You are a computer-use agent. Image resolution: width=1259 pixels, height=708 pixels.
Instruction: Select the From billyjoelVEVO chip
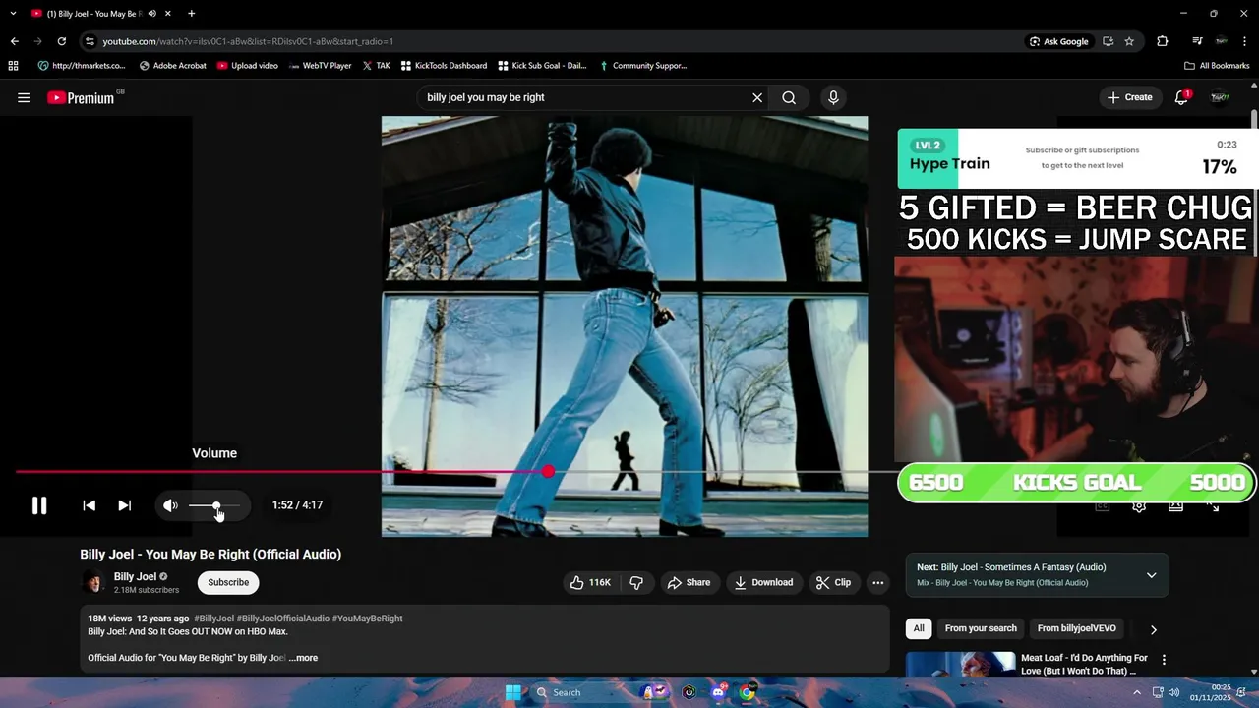click(x=1077, y=628)
